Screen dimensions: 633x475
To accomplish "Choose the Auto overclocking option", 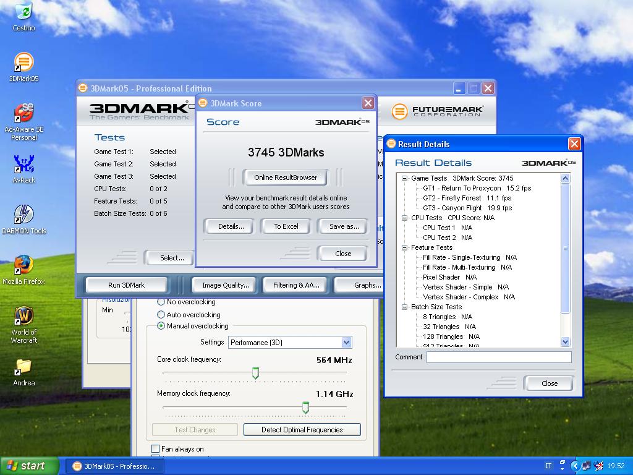I will click(161, 315).
